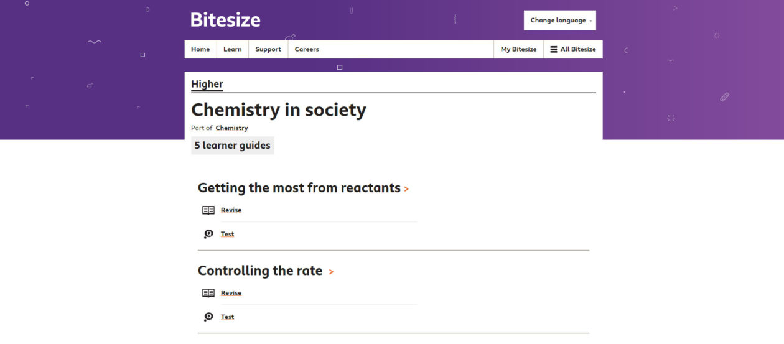Follow the Chemistry subject link
Image resolution: width=784 pixels, height=344 pixels.
[x=231, y=128]
